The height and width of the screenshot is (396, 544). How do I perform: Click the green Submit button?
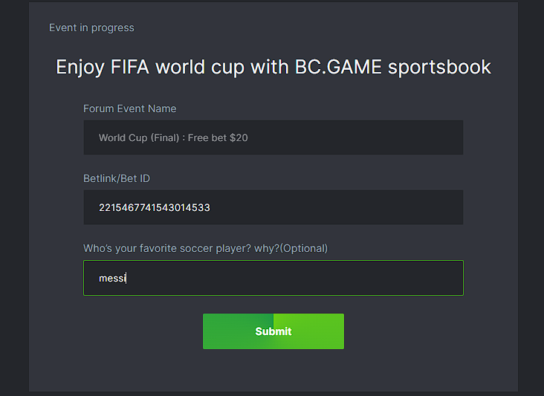tap(273, 331)
